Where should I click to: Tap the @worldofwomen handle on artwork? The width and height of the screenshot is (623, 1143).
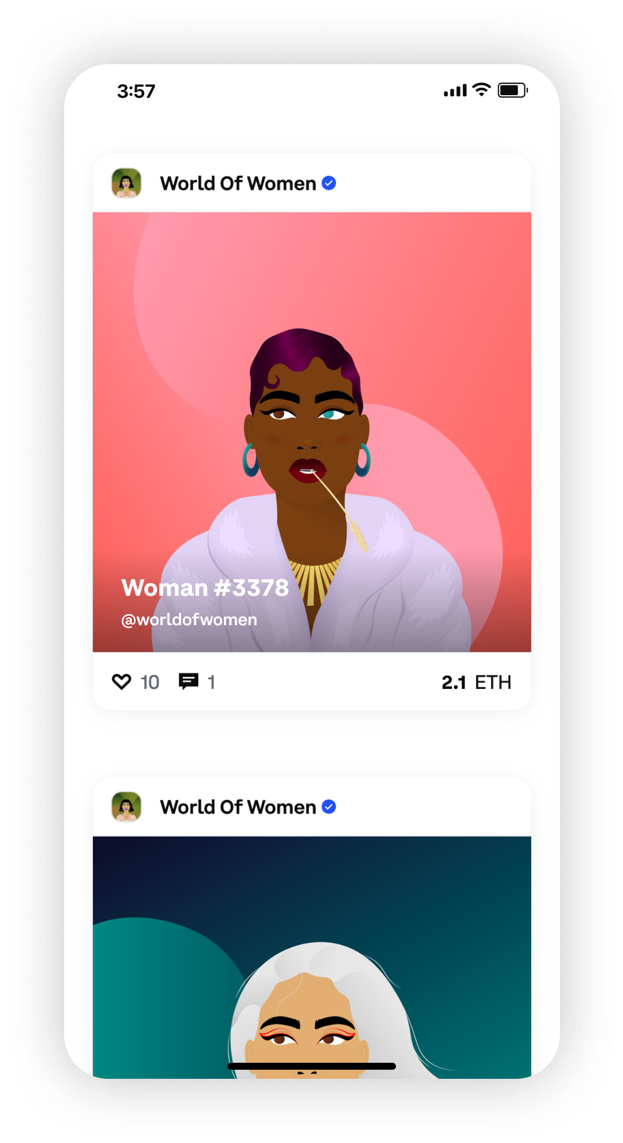(x=189, y=619)
